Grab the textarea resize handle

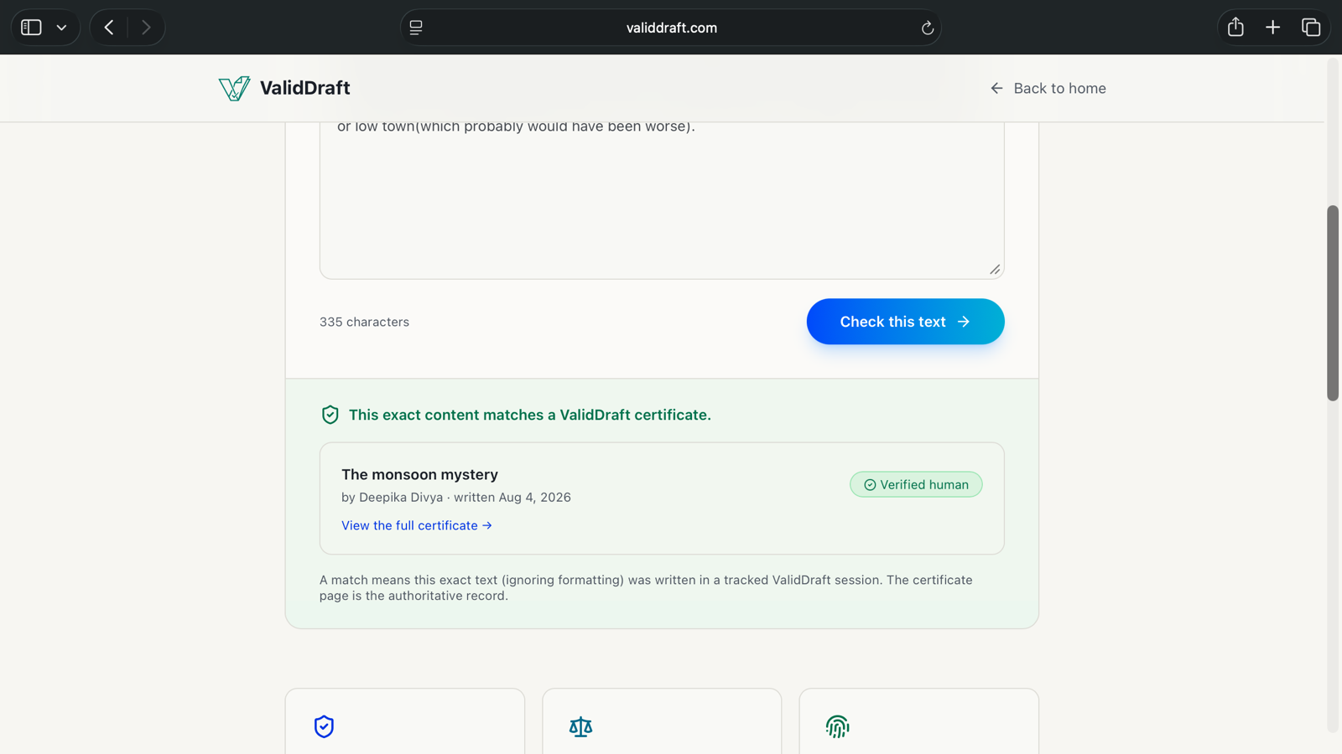(x=995, y=269)
